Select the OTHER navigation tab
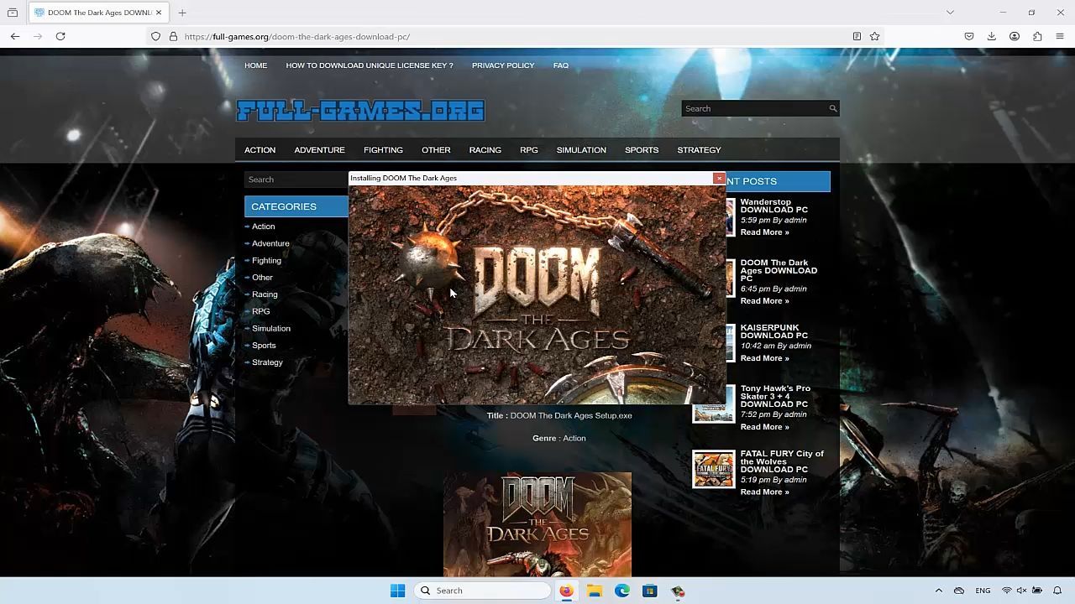The width and height of the screenshot is (1075, 604). 436,150
